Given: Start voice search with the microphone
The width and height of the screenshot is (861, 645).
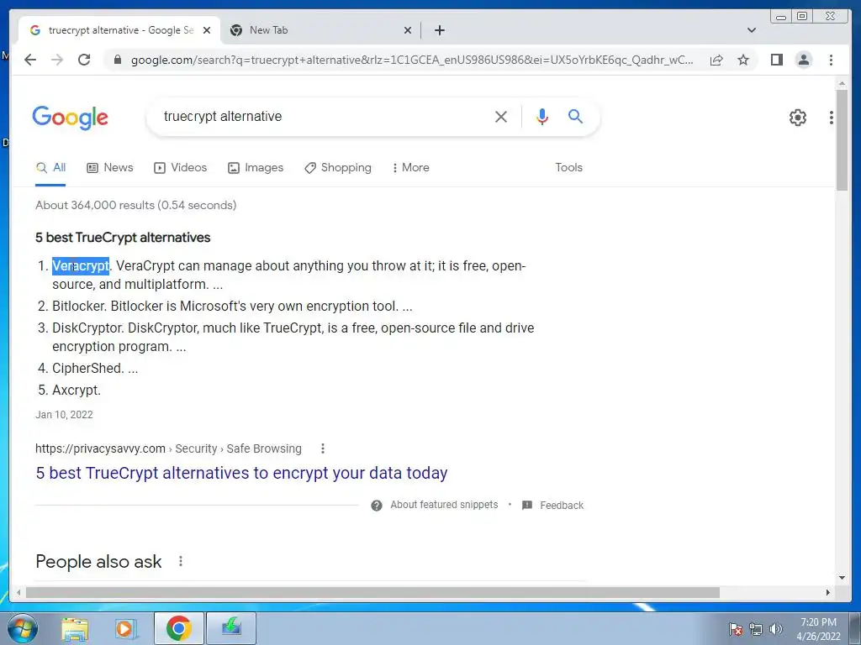Looking at the screenshot, I should pyautogui.click(x=542, y=116).
